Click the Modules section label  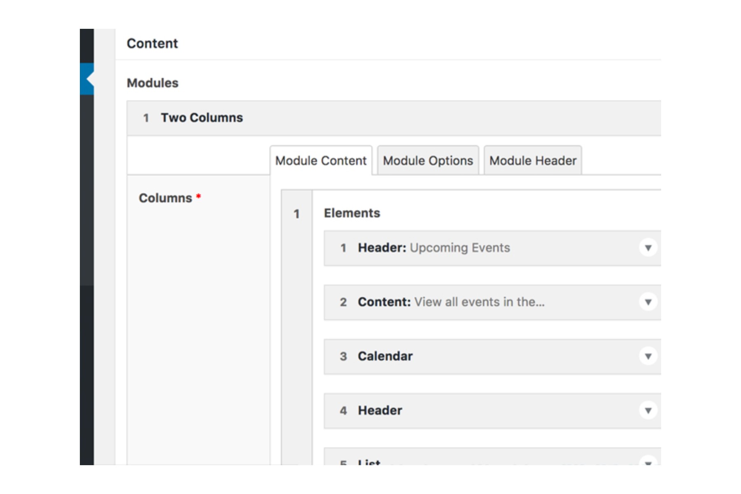153,83
